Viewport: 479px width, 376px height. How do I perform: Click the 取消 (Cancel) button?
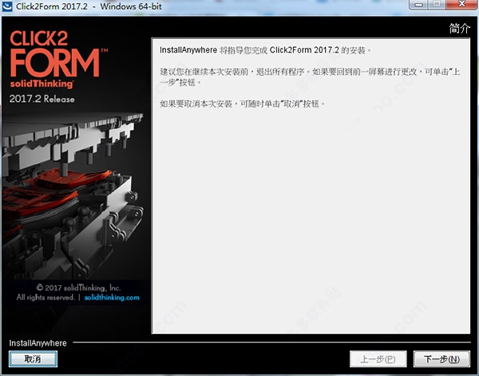[x=33, y=359]
